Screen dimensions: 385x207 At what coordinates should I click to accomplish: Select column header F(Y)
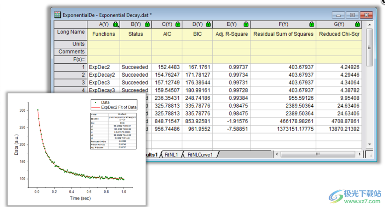[x=283, y=24]
